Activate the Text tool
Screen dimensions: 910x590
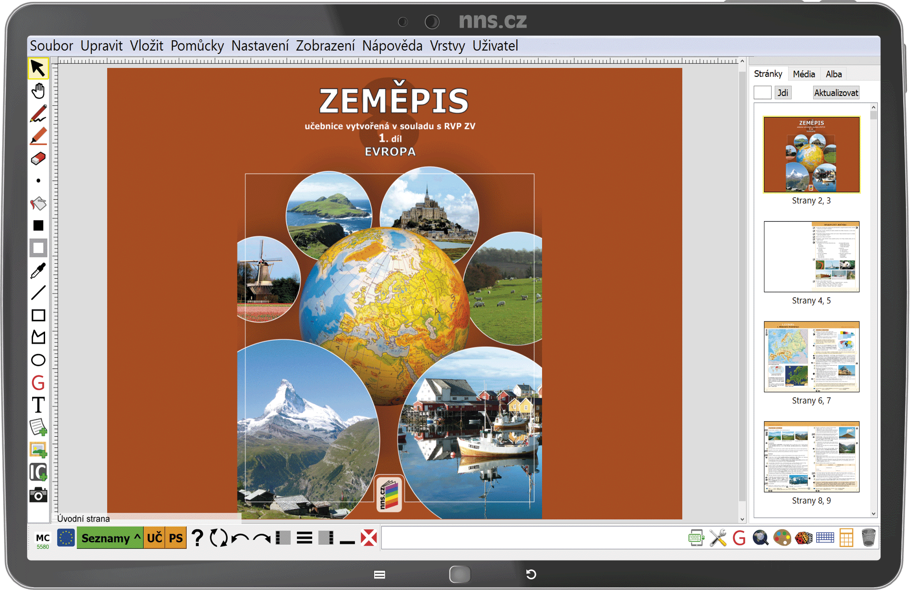pyautogui.click(x=38, y=405)
